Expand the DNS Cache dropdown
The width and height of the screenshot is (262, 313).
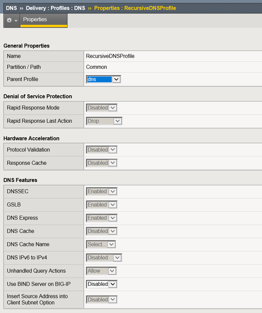coord(102,231)
